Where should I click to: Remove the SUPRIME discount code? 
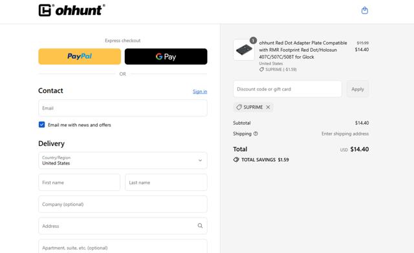(x=268, y=107)
